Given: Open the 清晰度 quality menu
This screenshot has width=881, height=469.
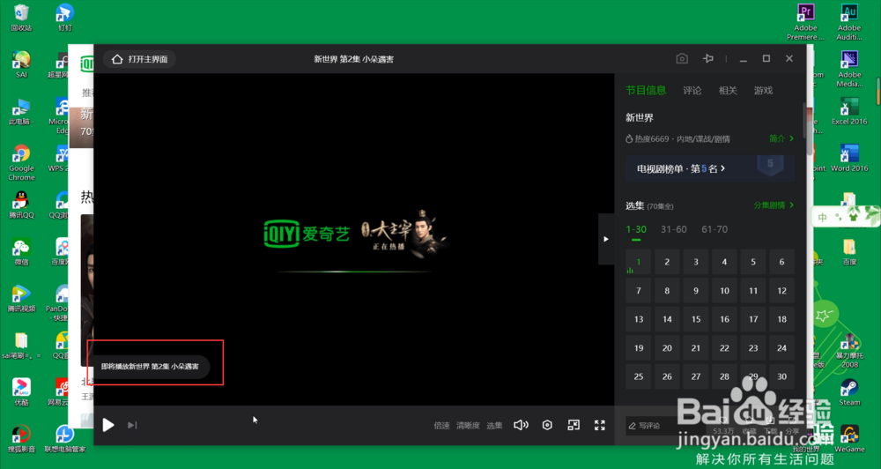Looking at the screenshot, I should 468,426.
